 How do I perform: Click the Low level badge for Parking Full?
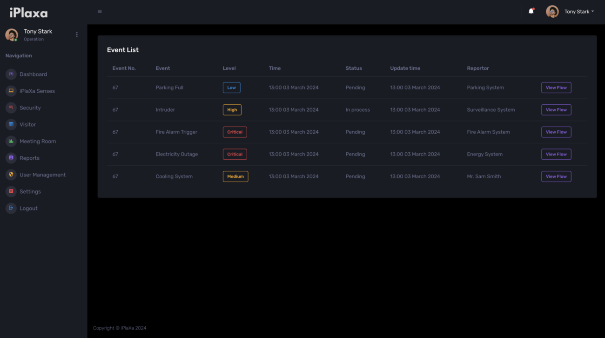(231, 88)
